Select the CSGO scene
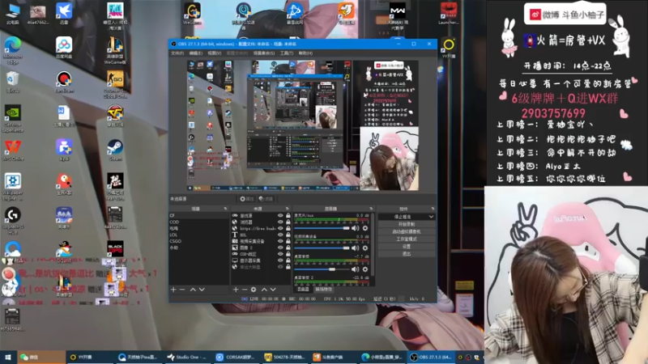 click(198, 241)
